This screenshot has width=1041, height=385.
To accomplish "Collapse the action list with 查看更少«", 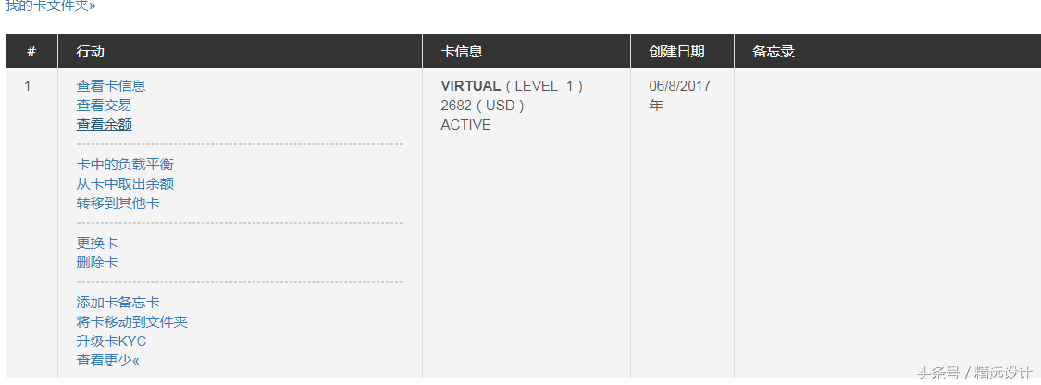I will pyautogui.click(x=107, y=361).
